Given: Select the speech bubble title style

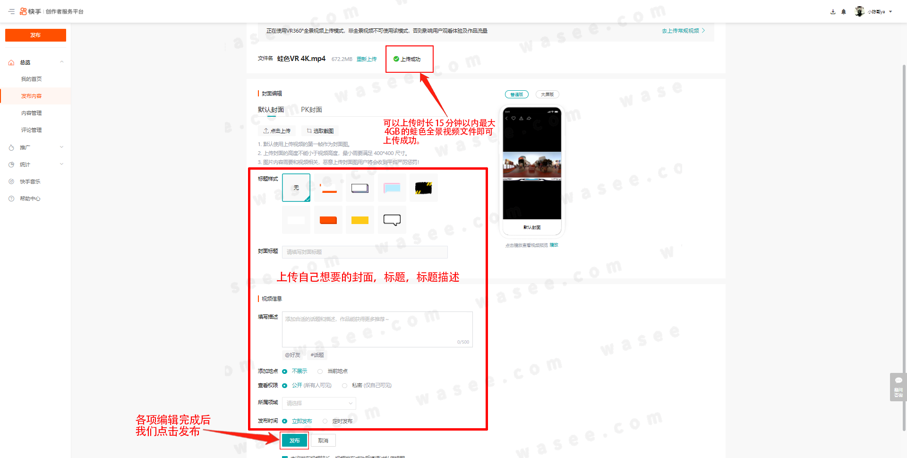Looking at the screenshot, I should 392,220.
